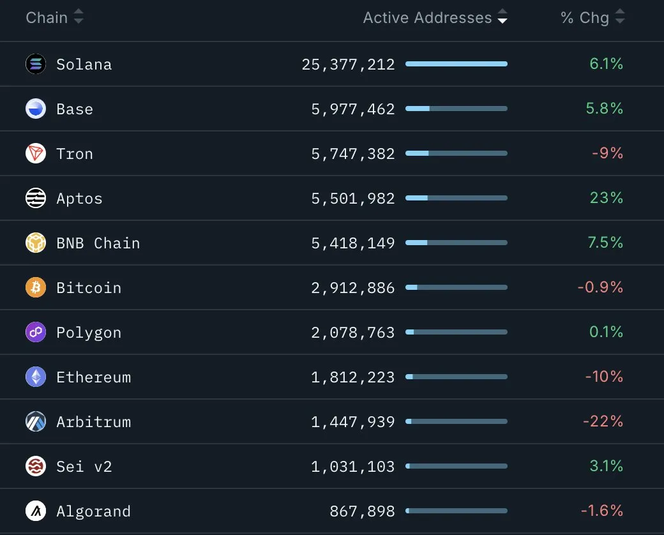Click BNB Chain's 7.5% change value
664x535 pixels.
click(605, 243)
